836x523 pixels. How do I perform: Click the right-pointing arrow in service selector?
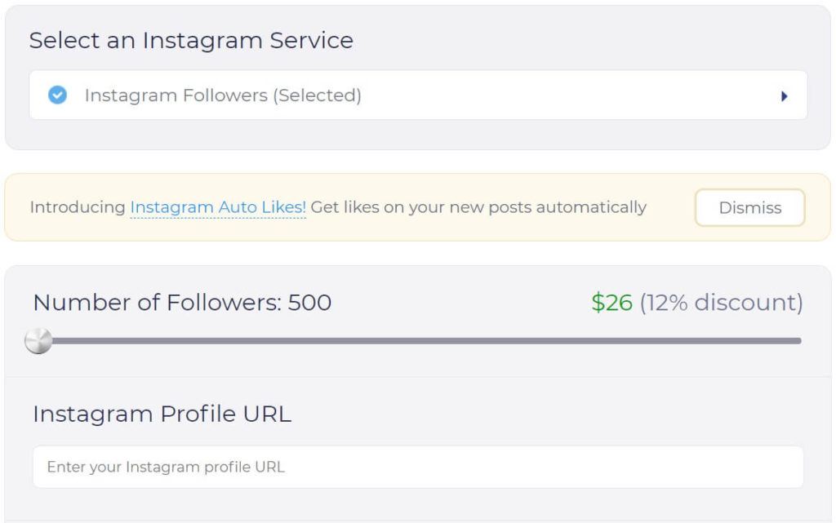(784, 96)
